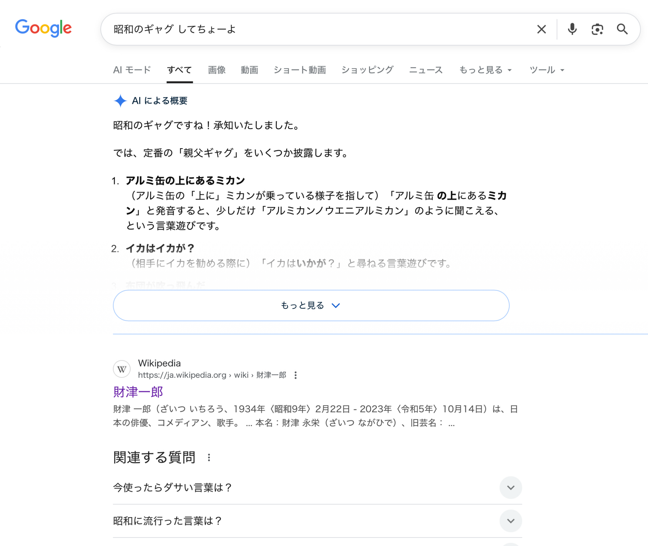
Task: Start voice search with the microphone icon
Action: click(x=572, y=29)
